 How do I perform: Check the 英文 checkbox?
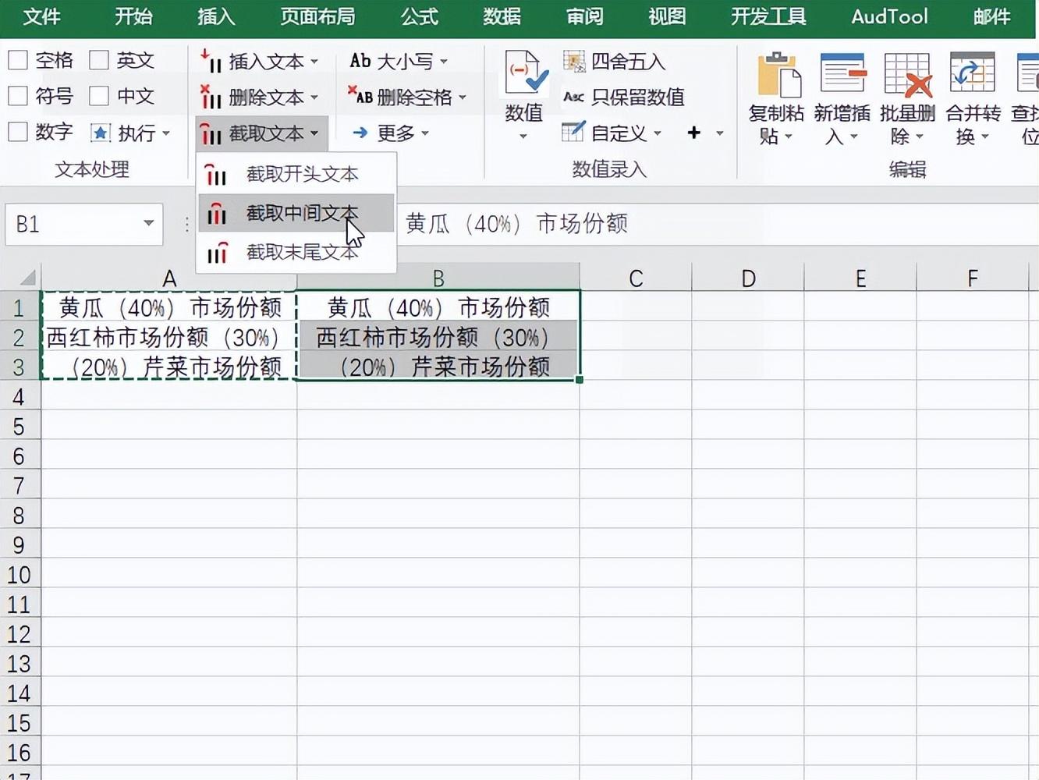(99, 60)
